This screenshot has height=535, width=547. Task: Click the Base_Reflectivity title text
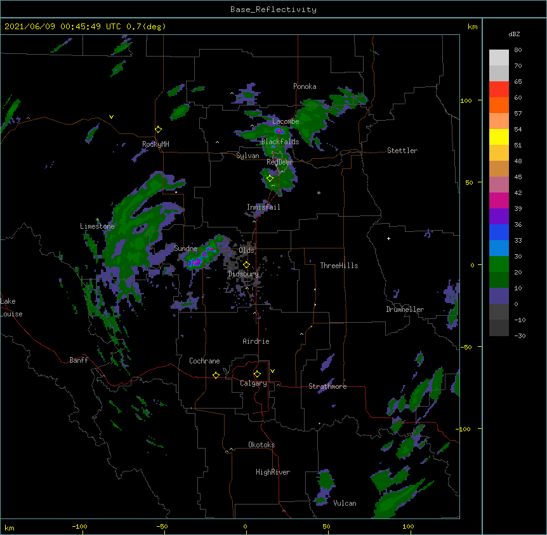click(x=273, y=10)
